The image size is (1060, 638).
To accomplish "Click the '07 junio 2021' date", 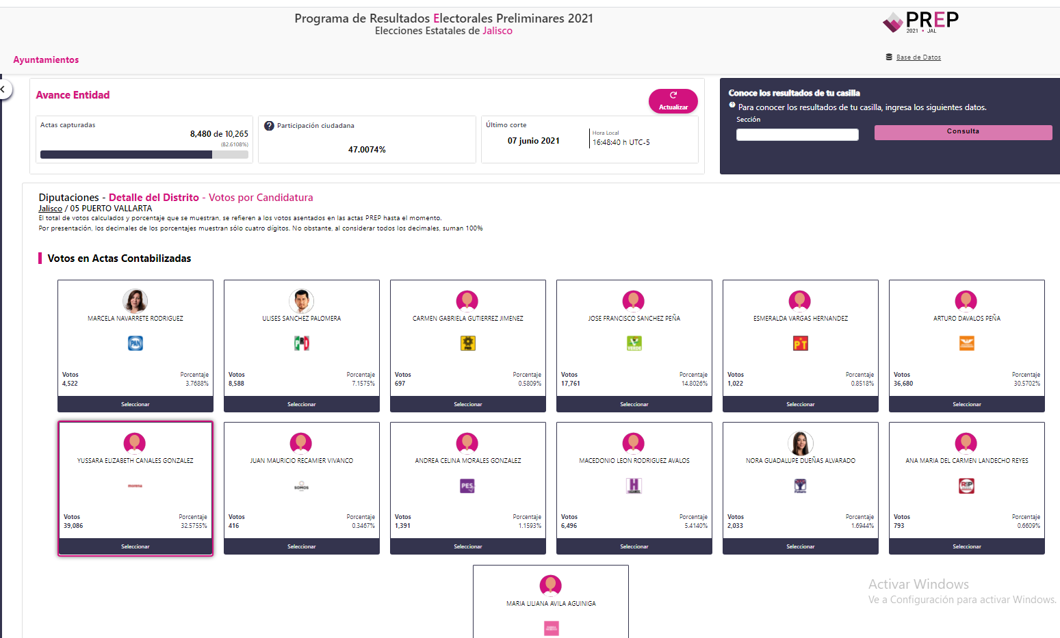I will click(534, 141).
